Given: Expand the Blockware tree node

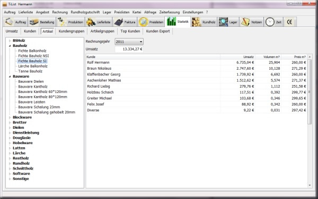Looking at the screenshot, I should [10, 117].
